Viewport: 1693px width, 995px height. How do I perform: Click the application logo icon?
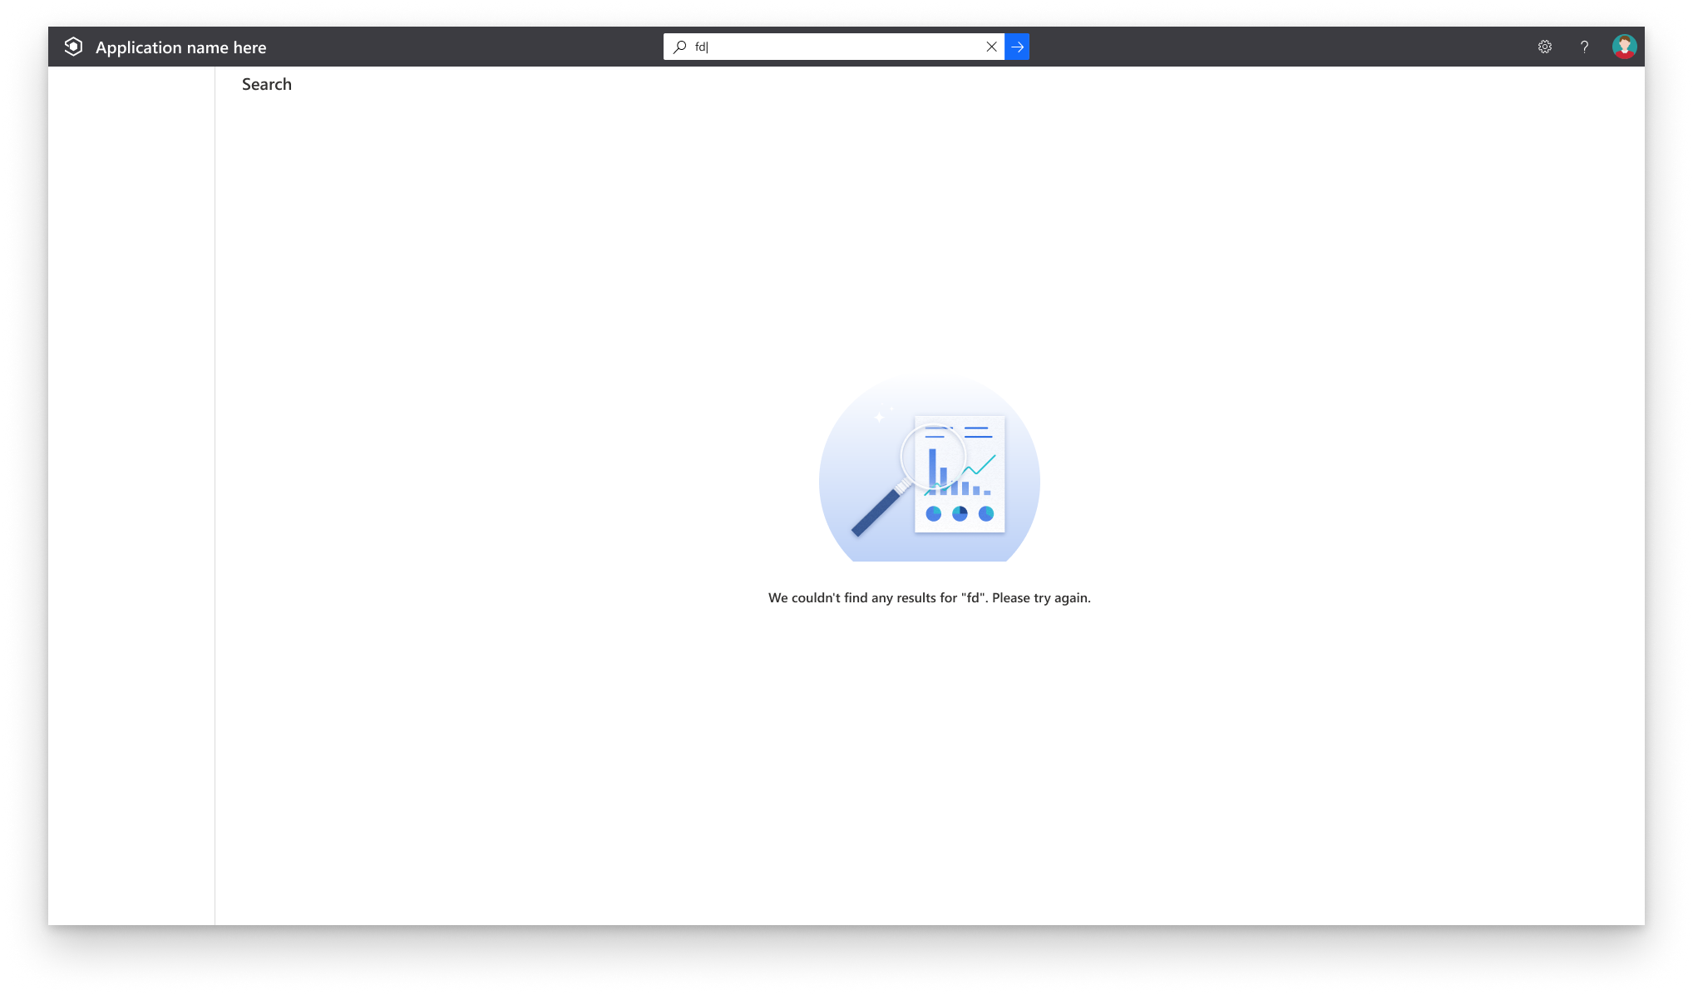[x=73, y=47]
